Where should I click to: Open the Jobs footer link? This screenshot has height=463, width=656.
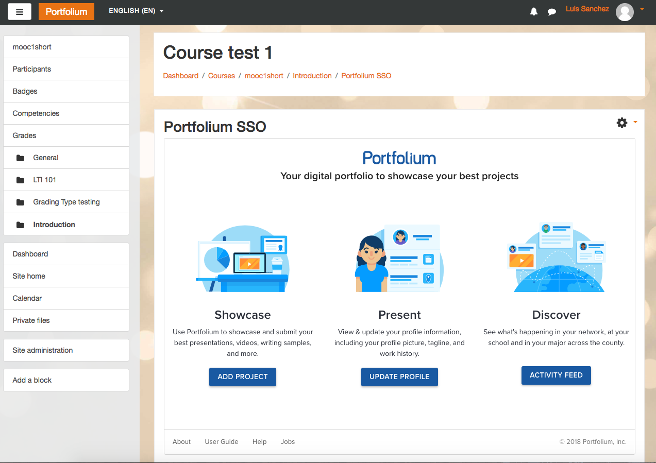click(288, 442)
